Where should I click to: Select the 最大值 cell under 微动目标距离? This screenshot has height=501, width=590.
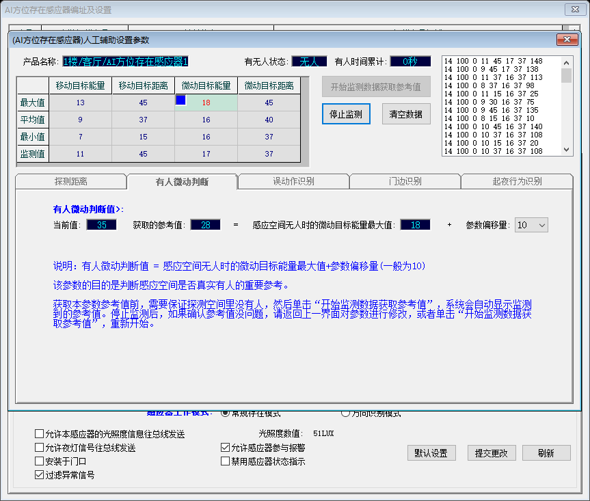(x=269, y=103)
